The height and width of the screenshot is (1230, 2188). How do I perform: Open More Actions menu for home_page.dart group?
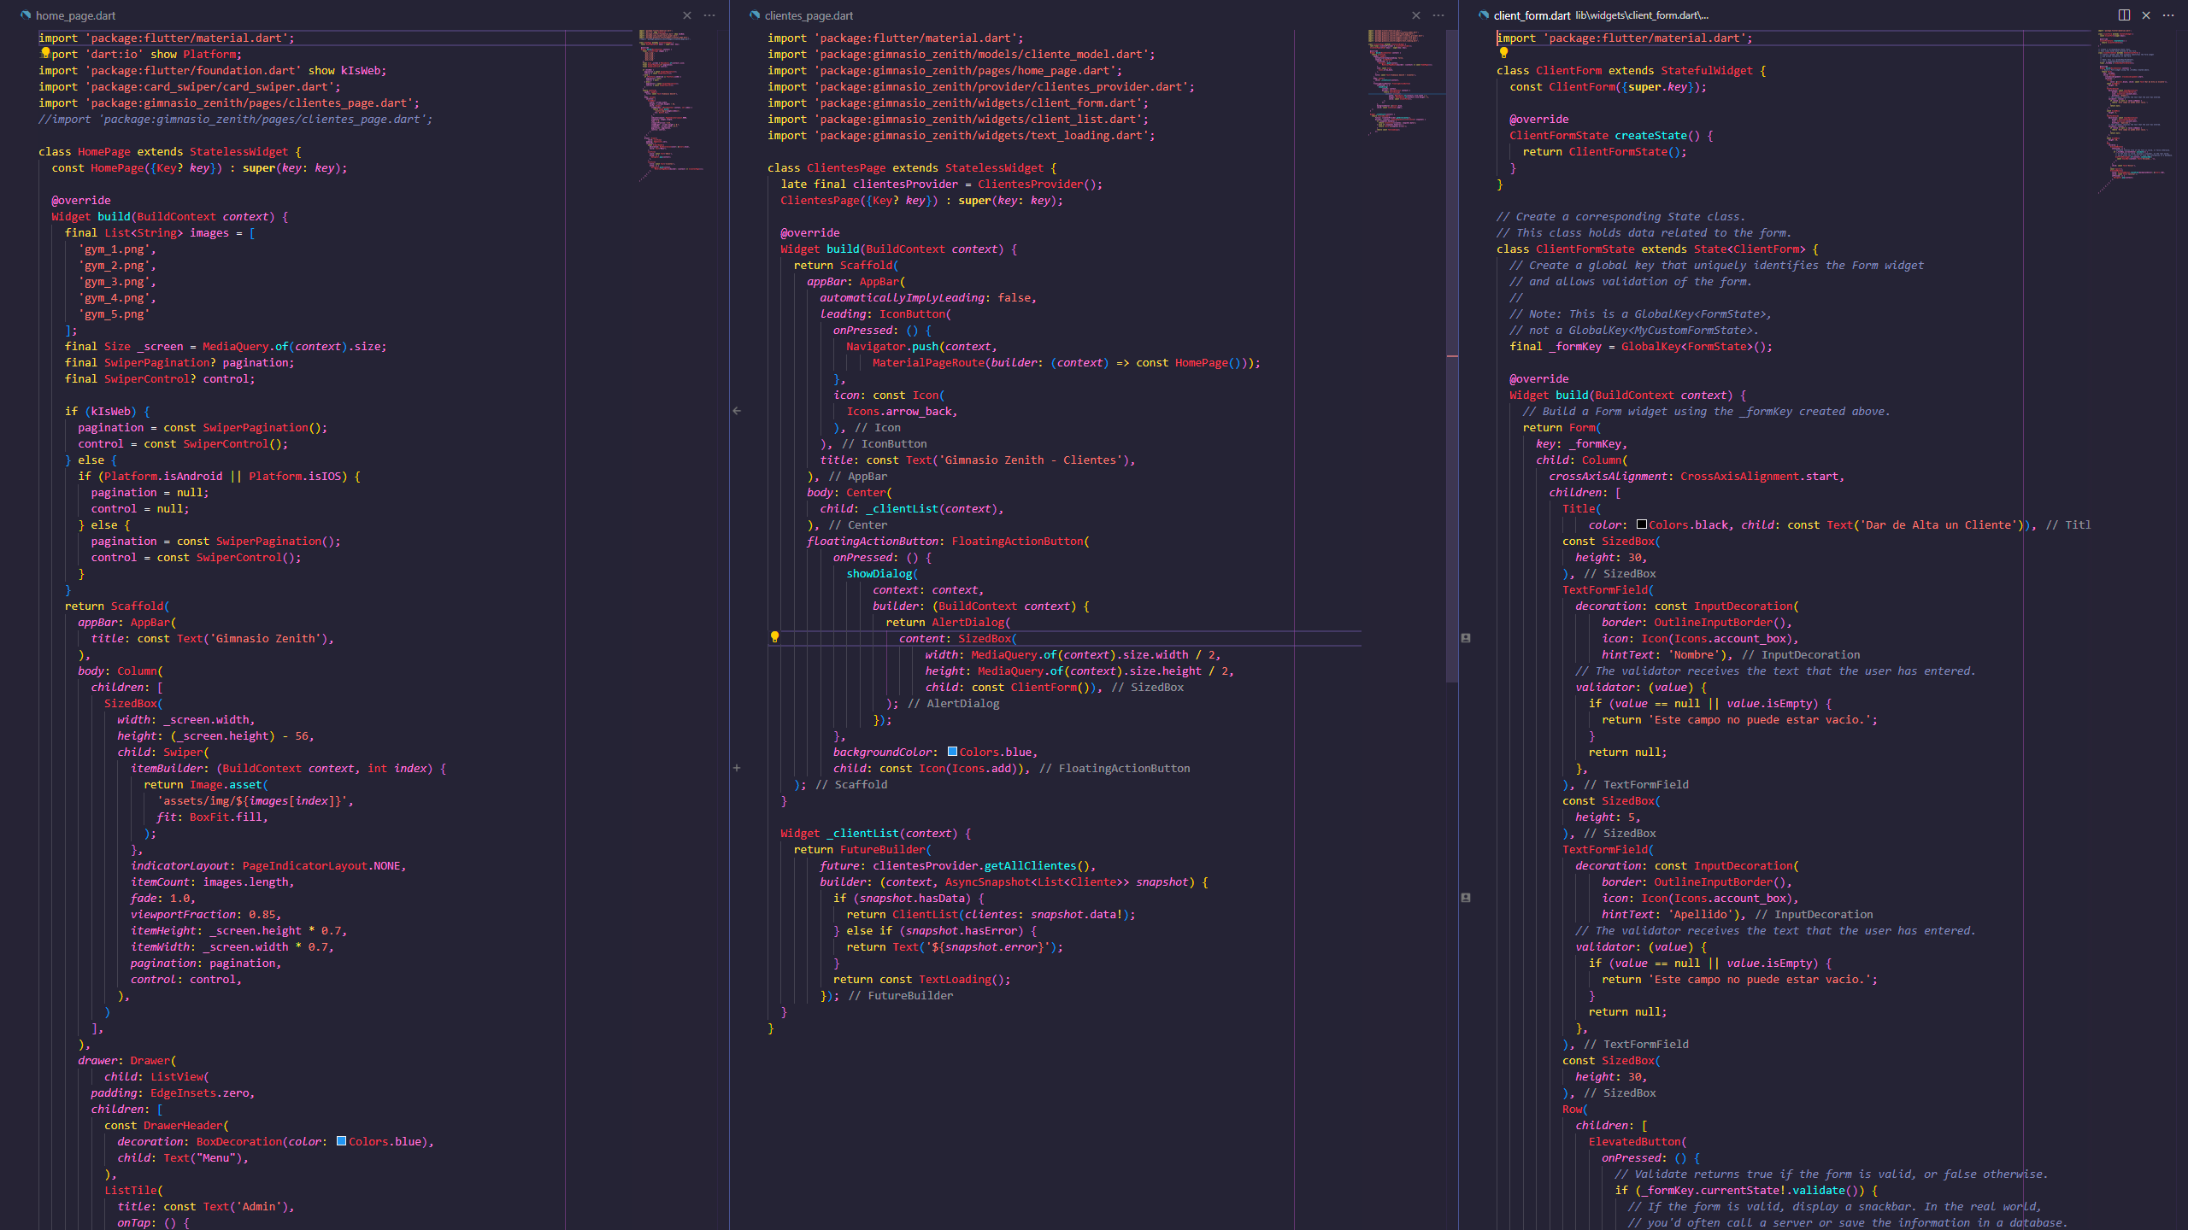(x=709, y=15)
